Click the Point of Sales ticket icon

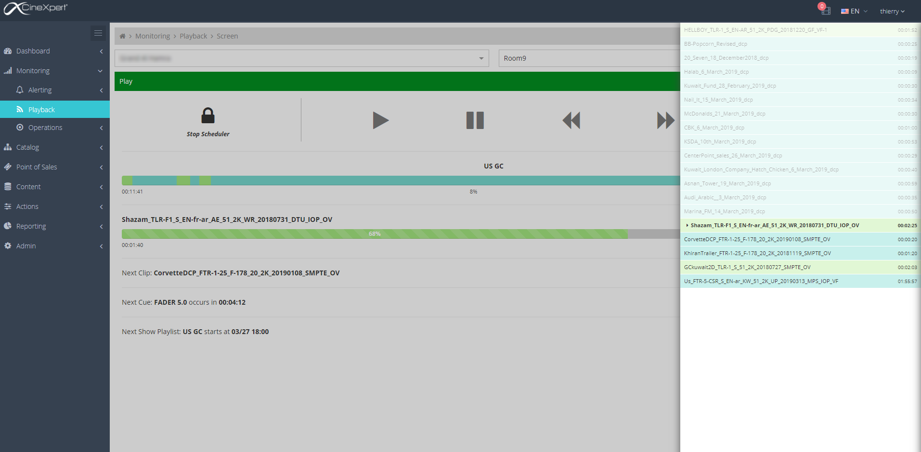[x=8, y=167]
